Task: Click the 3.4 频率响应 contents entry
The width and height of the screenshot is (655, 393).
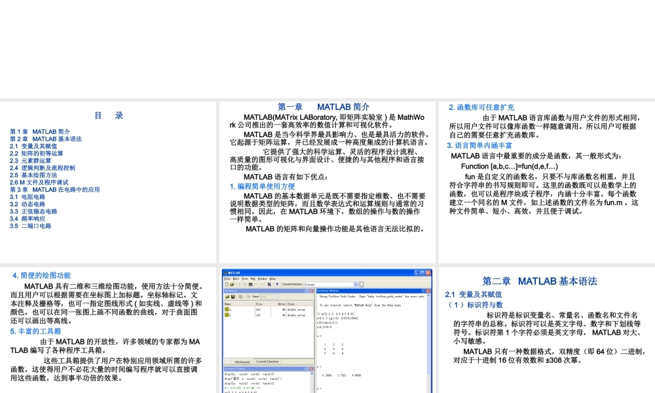Action: pos(28,218)
